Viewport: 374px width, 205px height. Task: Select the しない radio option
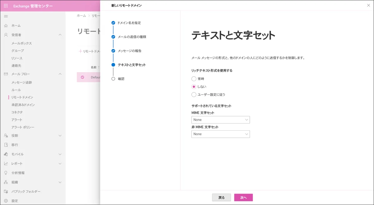coord(194,87)
